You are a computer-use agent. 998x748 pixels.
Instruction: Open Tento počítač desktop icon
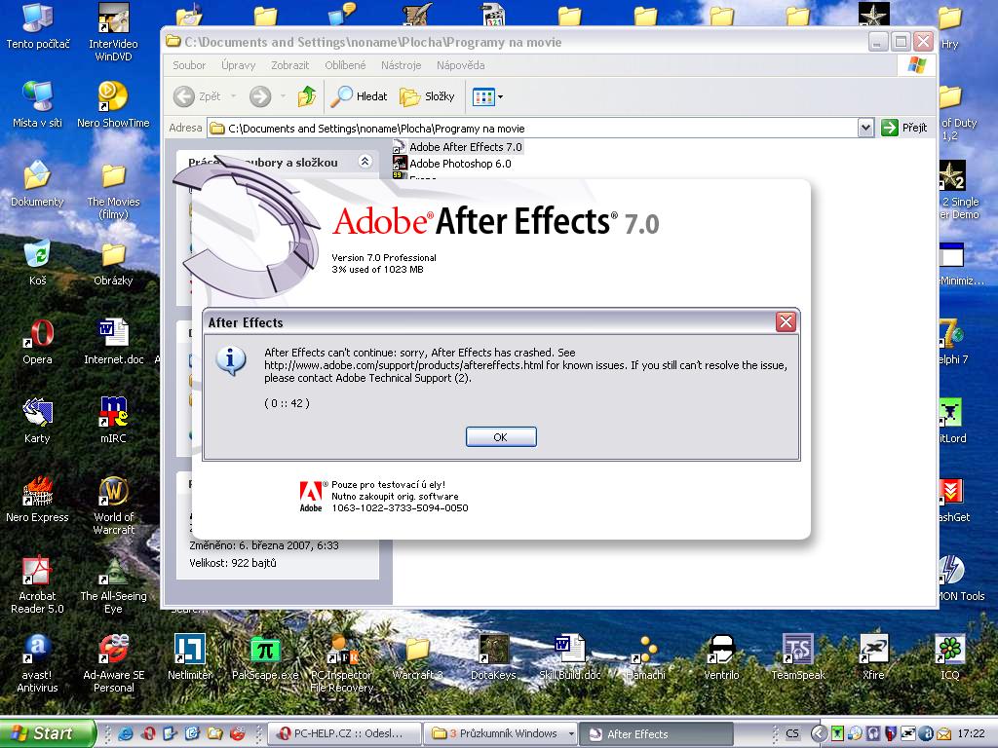tap(38, 26)
